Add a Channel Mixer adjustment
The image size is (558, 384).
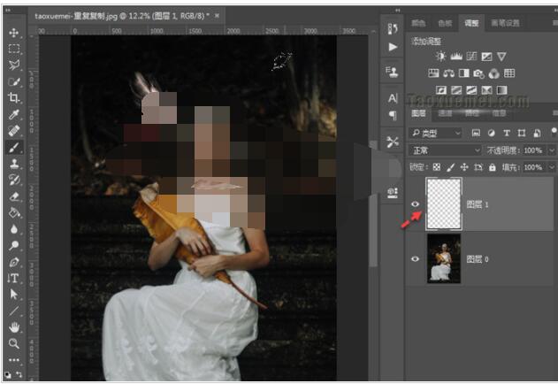[494, 73]
